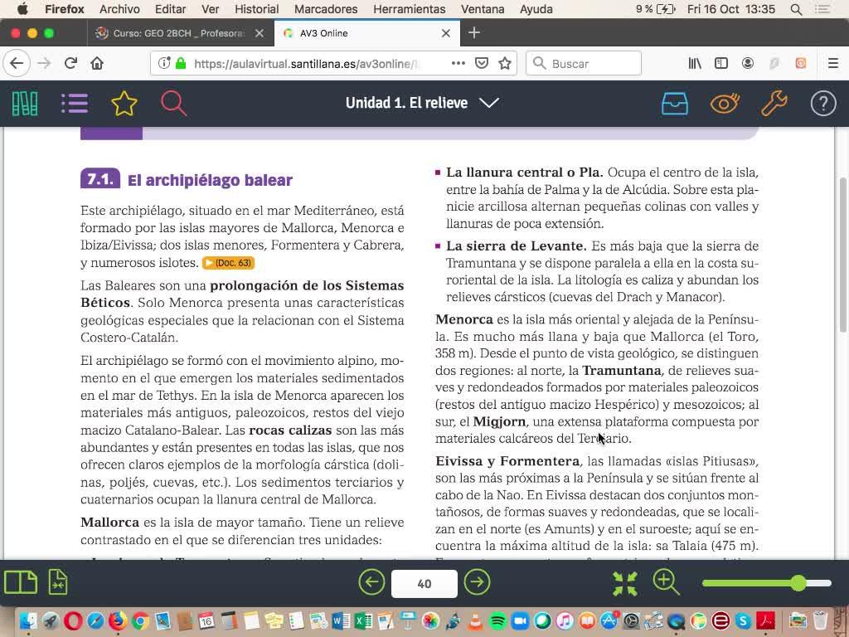Open the inbox tray icon

coord(674,103)
